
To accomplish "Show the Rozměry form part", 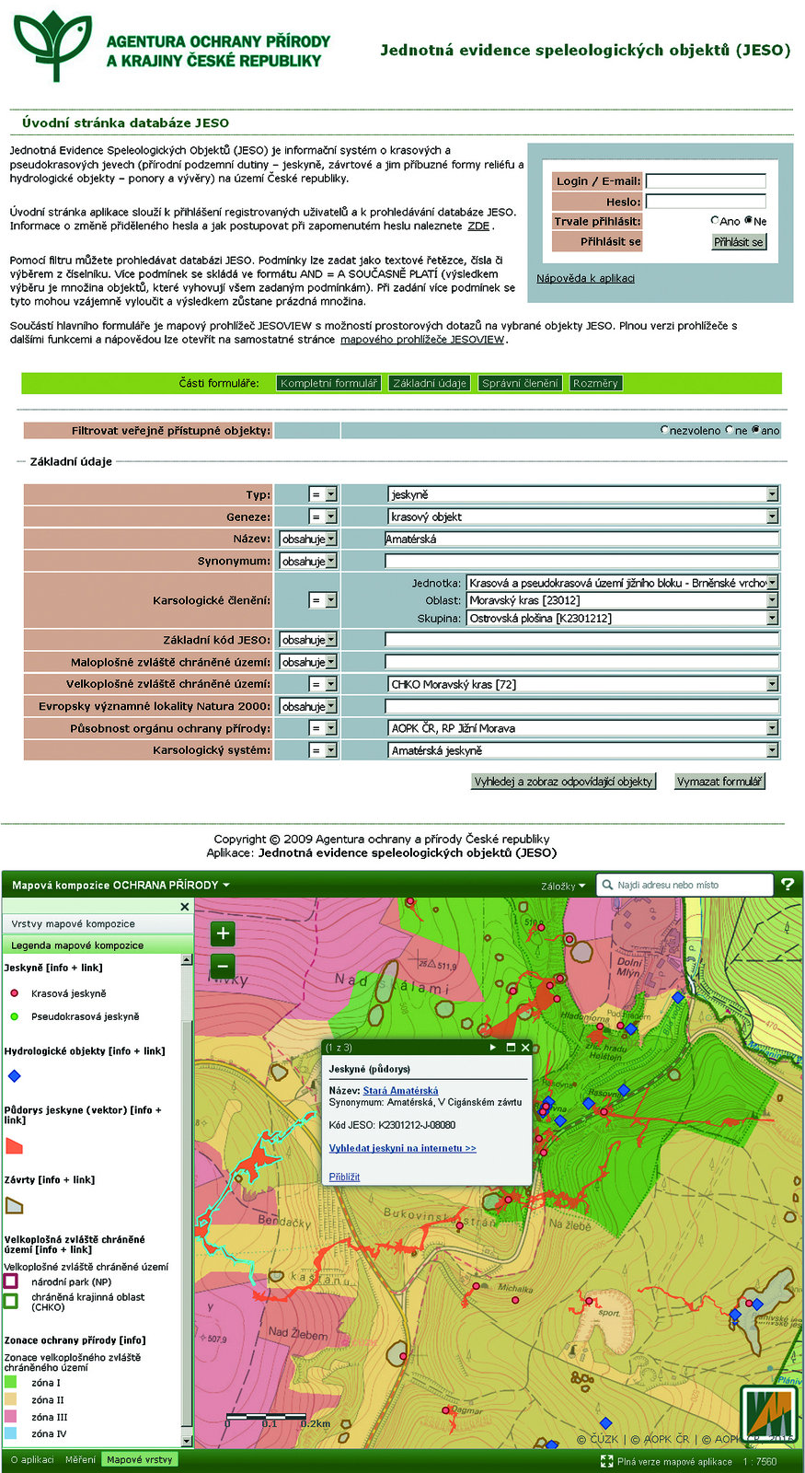I will tap(595, 383).
